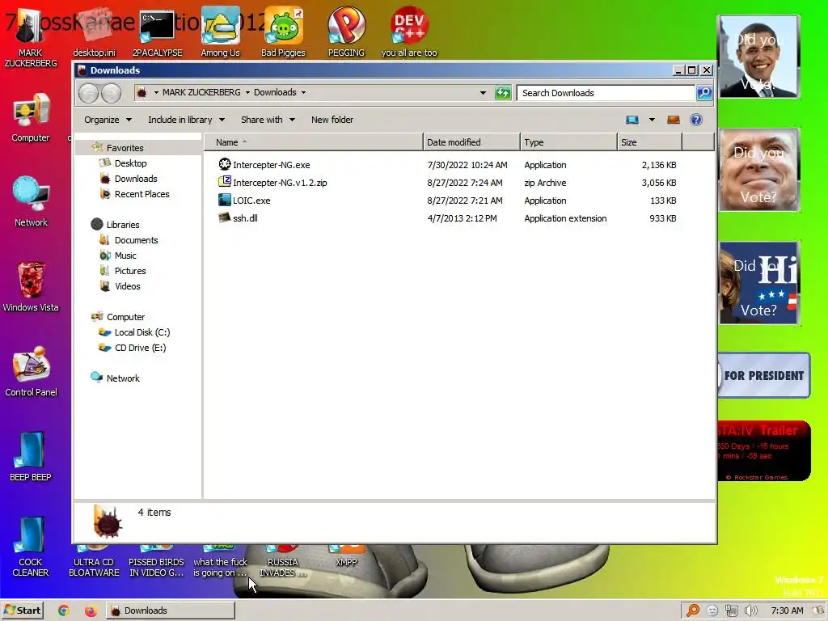Screen dimensions: 828x621
Task: Open ULTRA CD BLOATWARE desktop icon
Action: (x=94, y=562)
